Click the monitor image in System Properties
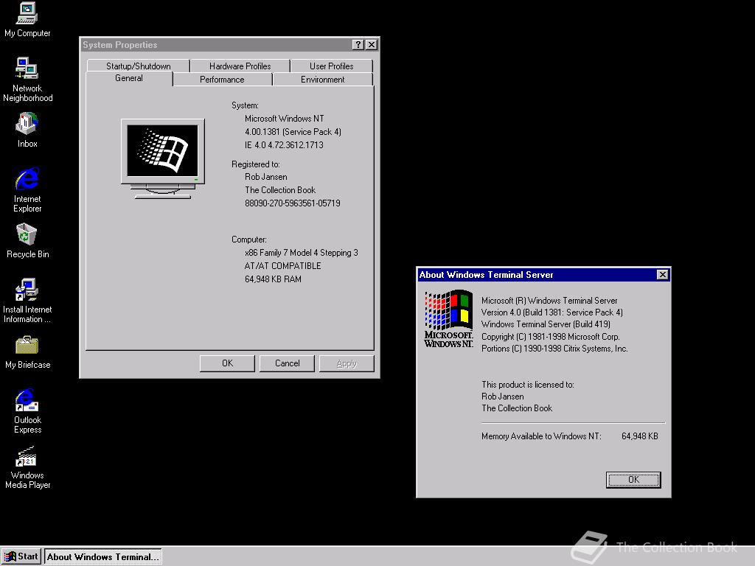This screenshot has height=566, width=755. point(163,159)
